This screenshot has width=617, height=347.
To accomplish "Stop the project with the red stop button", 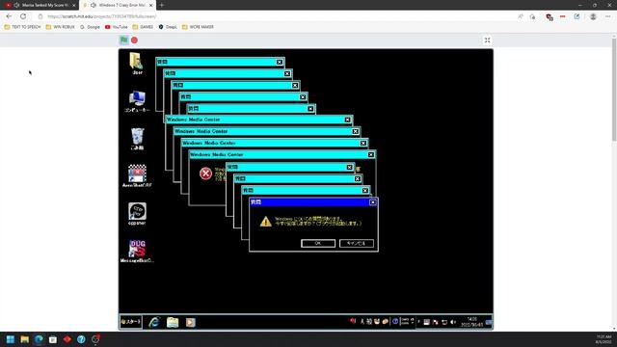I will (x=134, y=40).
